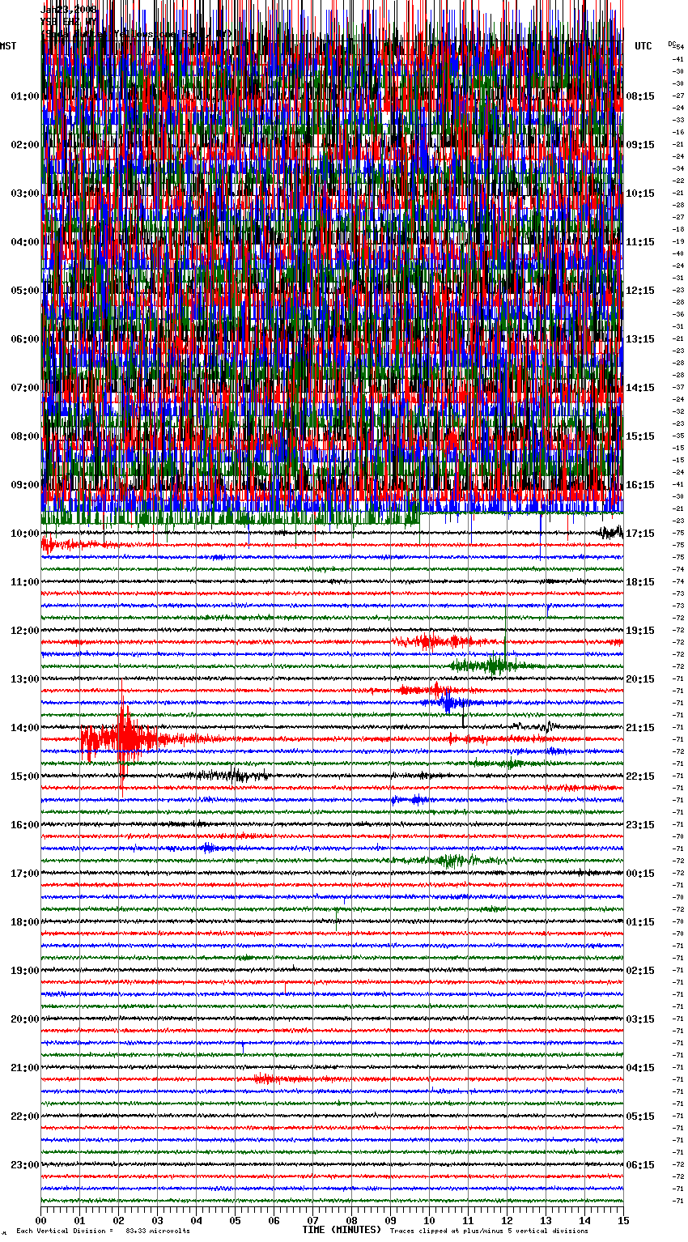This screenshot has height=1242, width=688.
Task: Click the 19:15 UTC time label
Action: 640,631
